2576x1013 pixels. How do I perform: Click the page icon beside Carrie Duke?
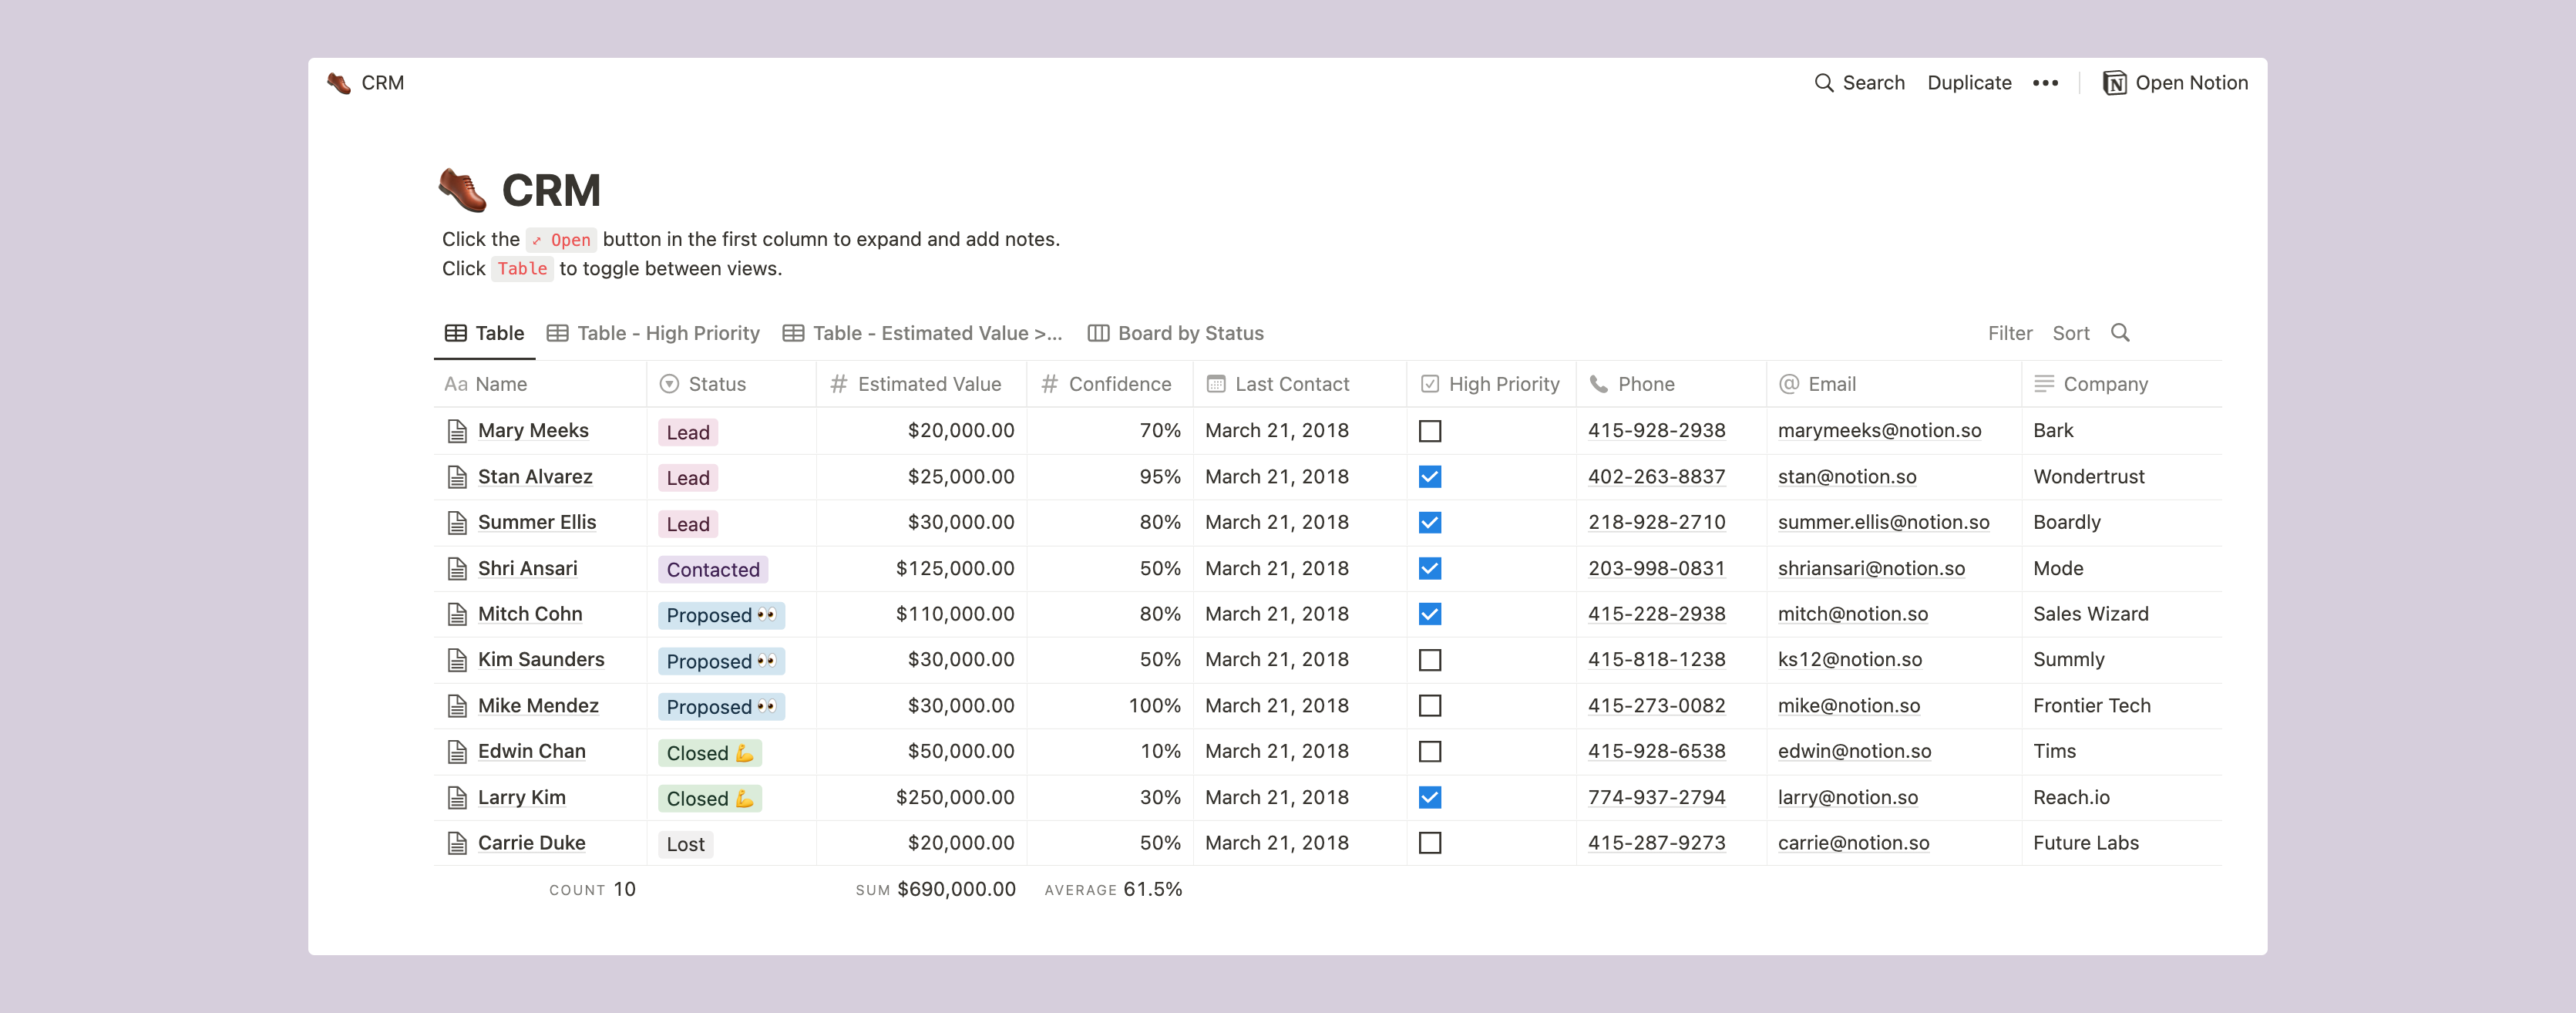click(x=457, y=844)
